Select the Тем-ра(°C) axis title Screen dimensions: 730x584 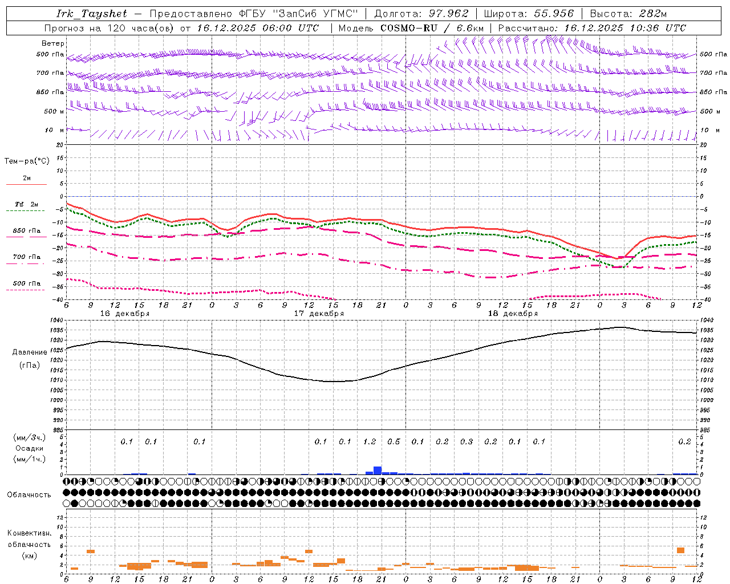click(x=27, y=161)
